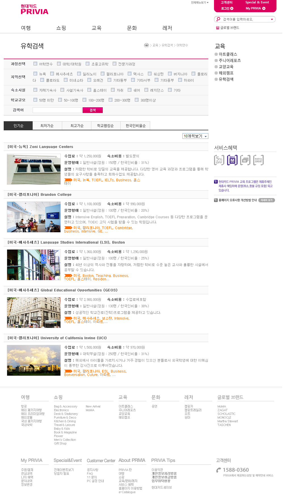Viewport: 283px width, 498px height.
Task: Check the 대학/대학원 course checkbox
Action: [59, 64]
